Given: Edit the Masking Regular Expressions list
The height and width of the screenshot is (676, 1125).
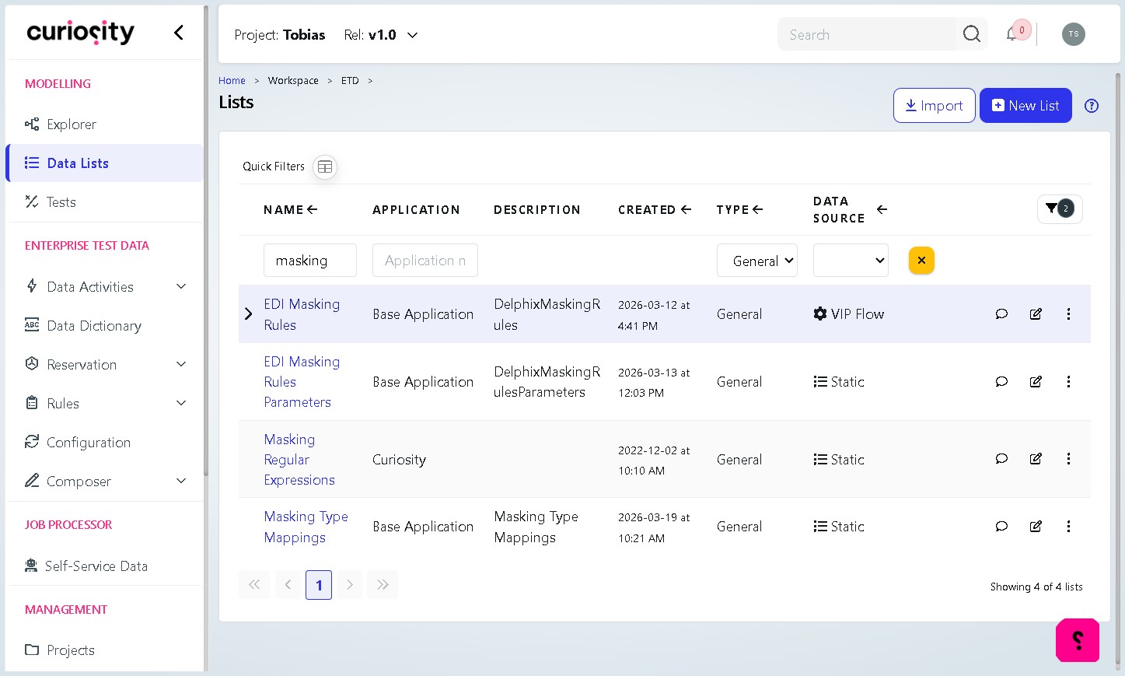Looking at the screenshot, I should click(1036, 458).
